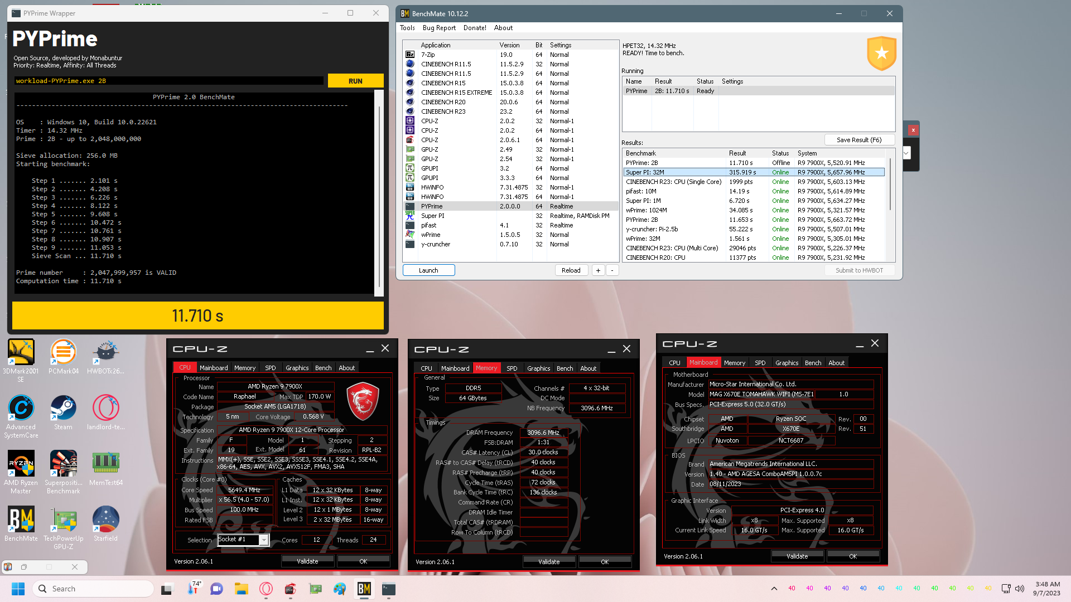This screenshot has width=1071, height=602.
Task: Select the y-cruncher application row icon
Action: click(x=410, y=244)
